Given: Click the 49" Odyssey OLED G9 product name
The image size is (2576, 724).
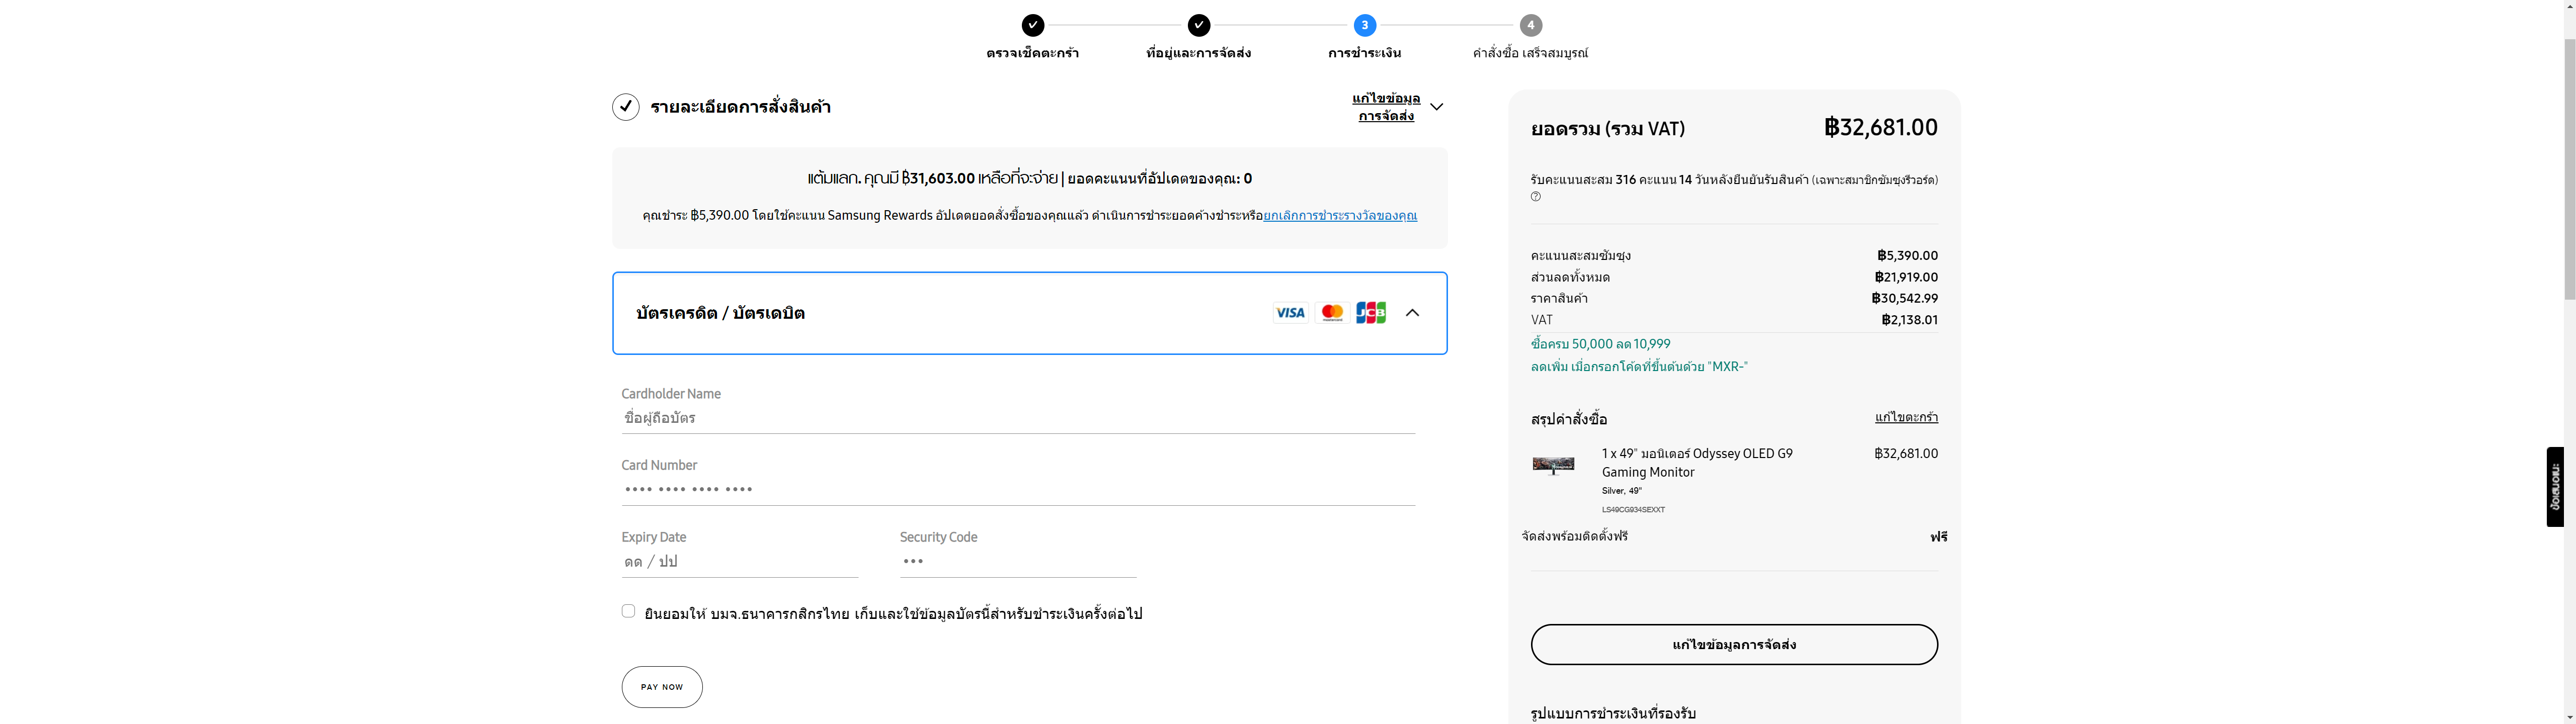Looking at the screenshot, I should pos(1697,463).
